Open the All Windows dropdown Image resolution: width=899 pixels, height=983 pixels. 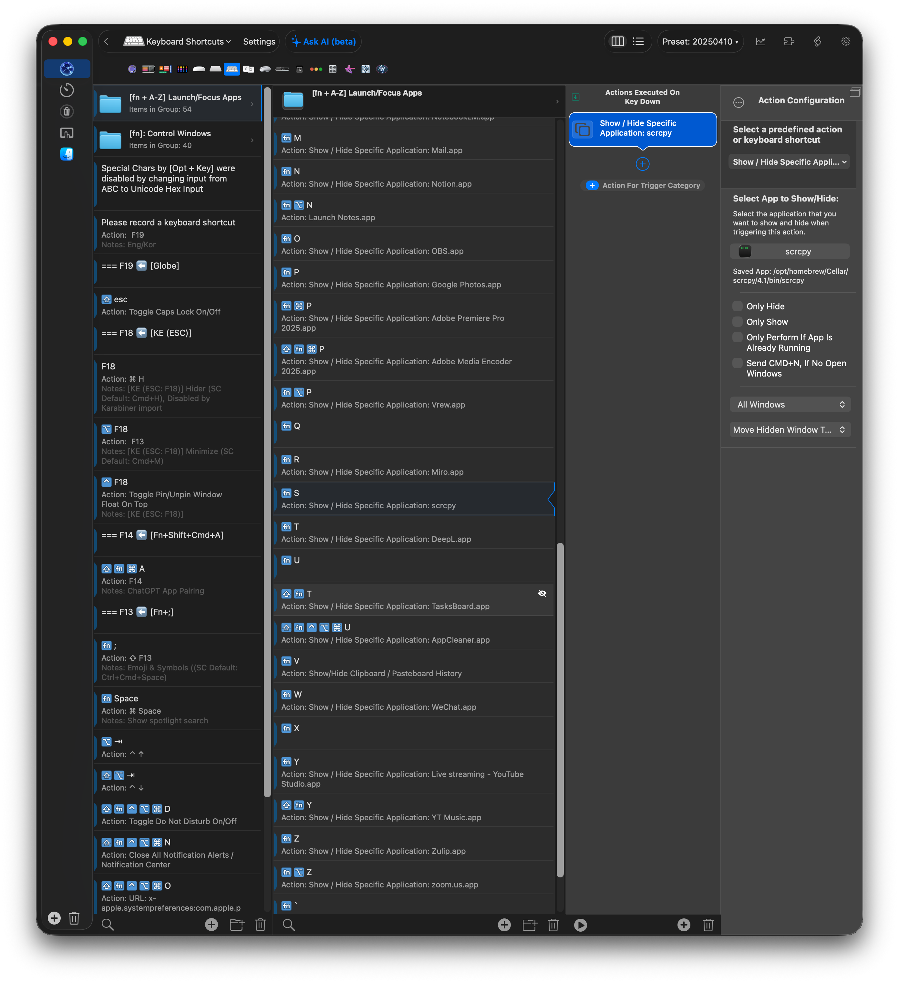(790, 404)
